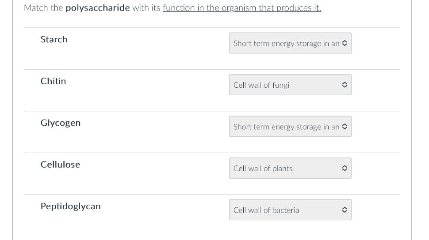The width and height of the screenshot is (429, 240).
Task: Click the Chitin label
Action: pyautogui.click(x=54, y=81)
